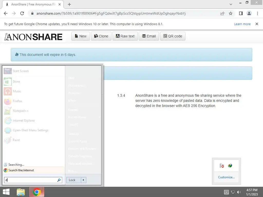Open Control Panel in Start menu

[x=78, y=141]
